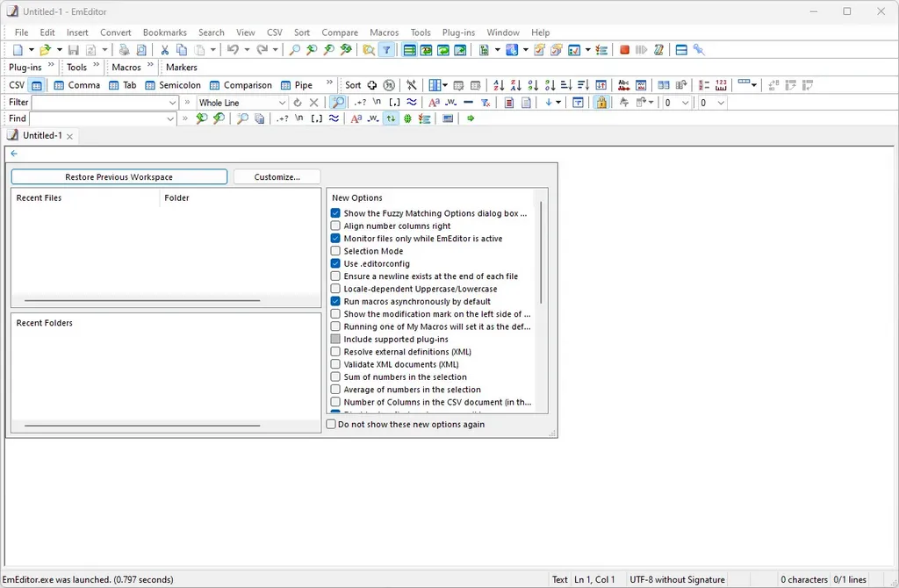
Task: Open the Filter text dropdown
Action: pyautogui.click(x=173, y=103)
